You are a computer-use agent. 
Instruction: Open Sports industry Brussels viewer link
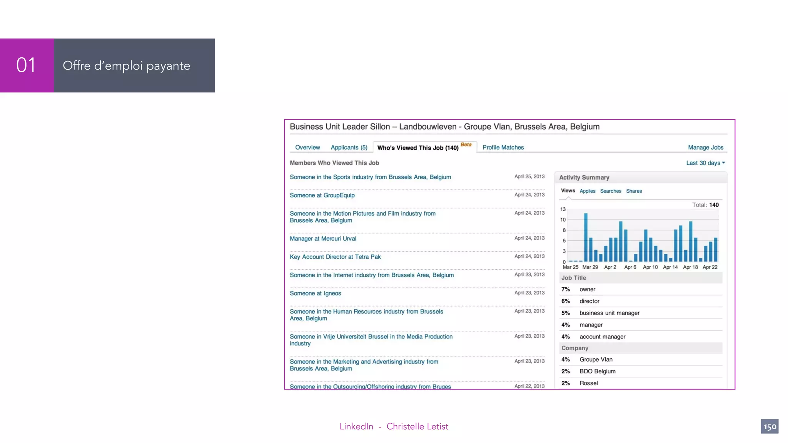pyautogui.click(x=370, y=177)
